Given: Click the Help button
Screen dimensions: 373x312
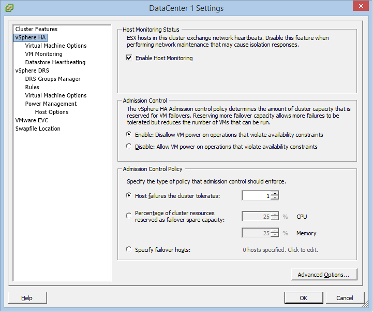Looking at the screenshot, I should [27, 298].
